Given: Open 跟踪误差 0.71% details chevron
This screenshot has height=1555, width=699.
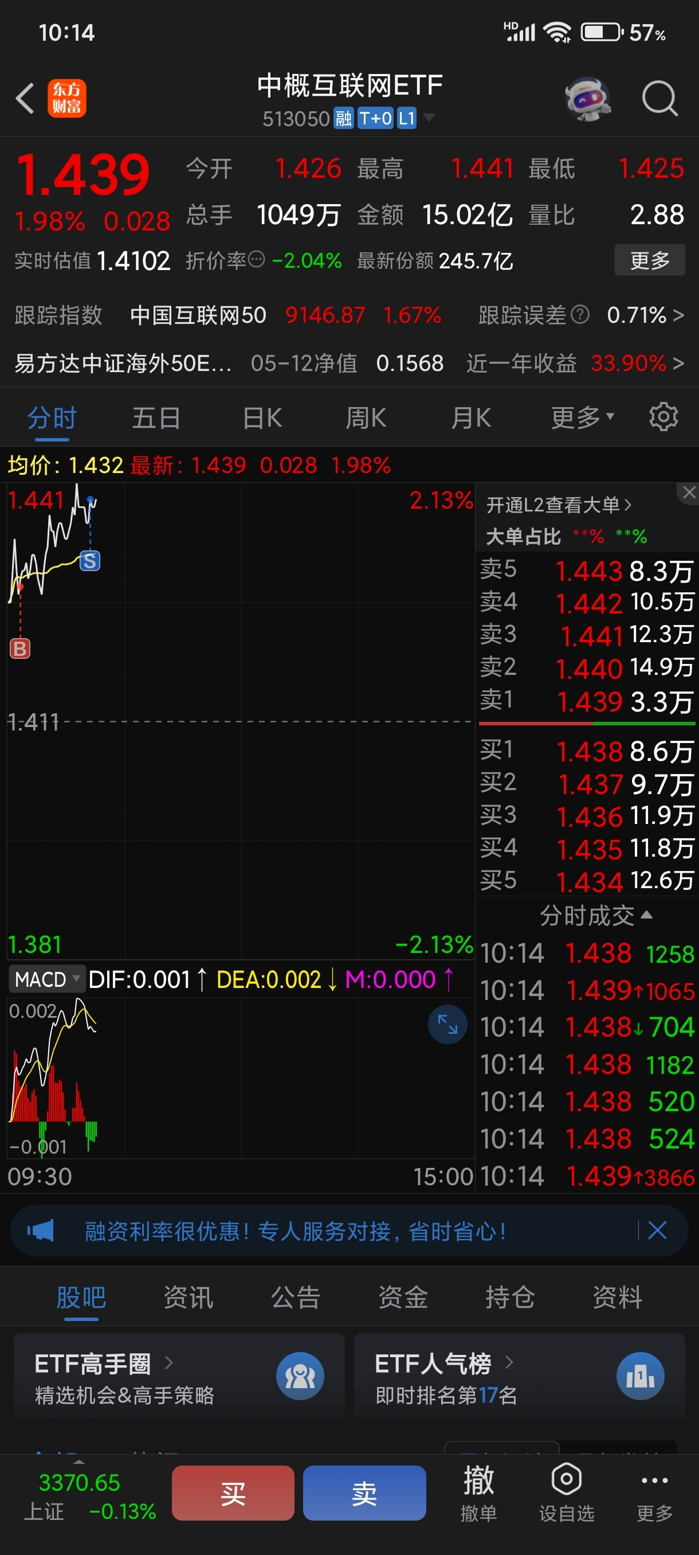Looking at the screenshot, I should (x=678, y=315).
